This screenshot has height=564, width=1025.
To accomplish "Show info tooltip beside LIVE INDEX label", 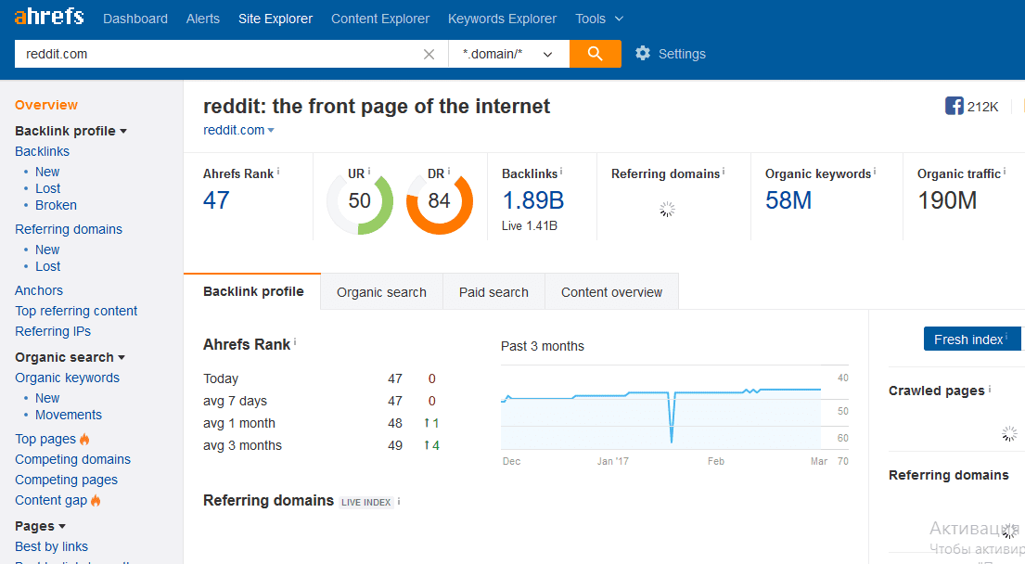I will pyautogui.click(x=399, y=501).
